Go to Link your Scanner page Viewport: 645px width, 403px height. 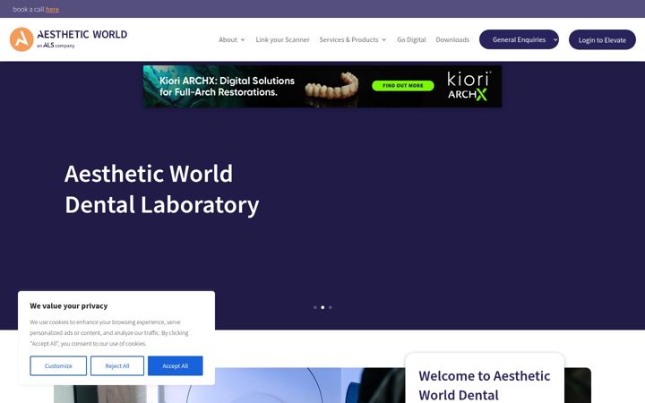[282, 40]
